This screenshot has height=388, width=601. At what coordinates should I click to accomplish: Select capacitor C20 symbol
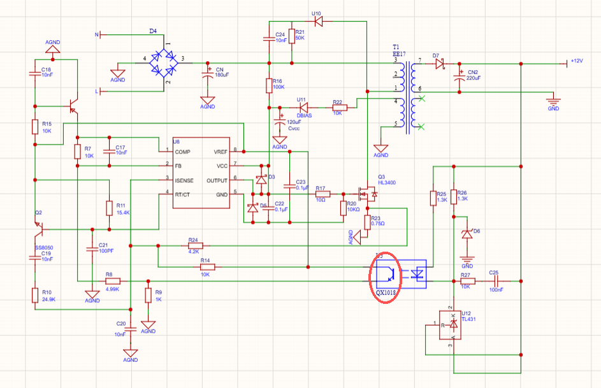pos(131,329)
